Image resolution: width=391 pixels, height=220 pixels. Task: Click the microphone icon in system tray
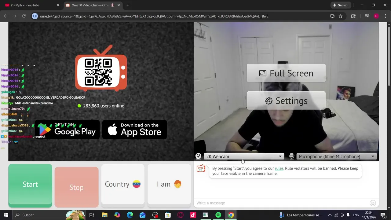[x=348, y=215]
